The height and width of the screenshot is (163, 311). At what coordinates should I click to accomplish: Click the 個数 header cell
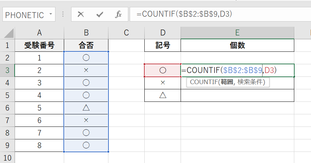coord(237,45)
